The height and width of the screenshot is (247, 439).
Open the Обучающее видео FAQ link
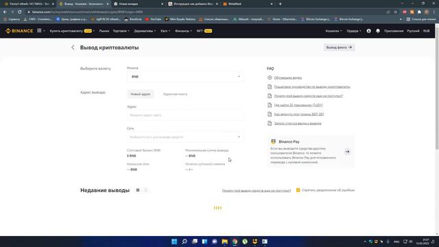point(288,78)
